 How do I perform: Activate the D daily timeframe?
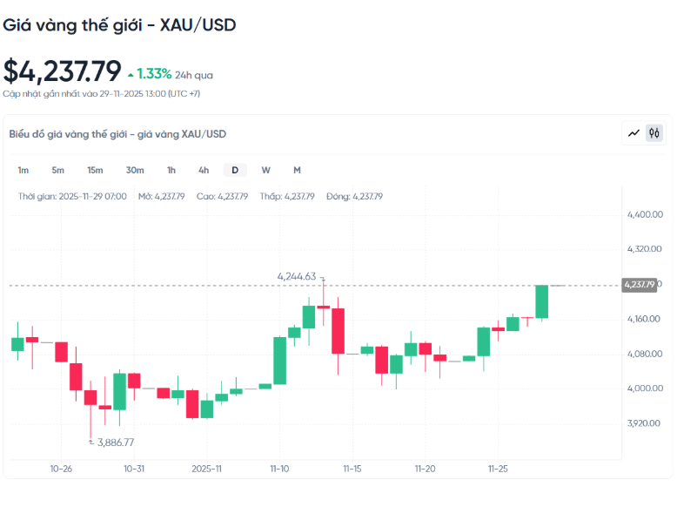[x=234, y=170]
